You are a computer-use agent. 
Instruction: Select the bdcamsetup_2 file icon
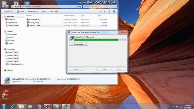[28, 19]
